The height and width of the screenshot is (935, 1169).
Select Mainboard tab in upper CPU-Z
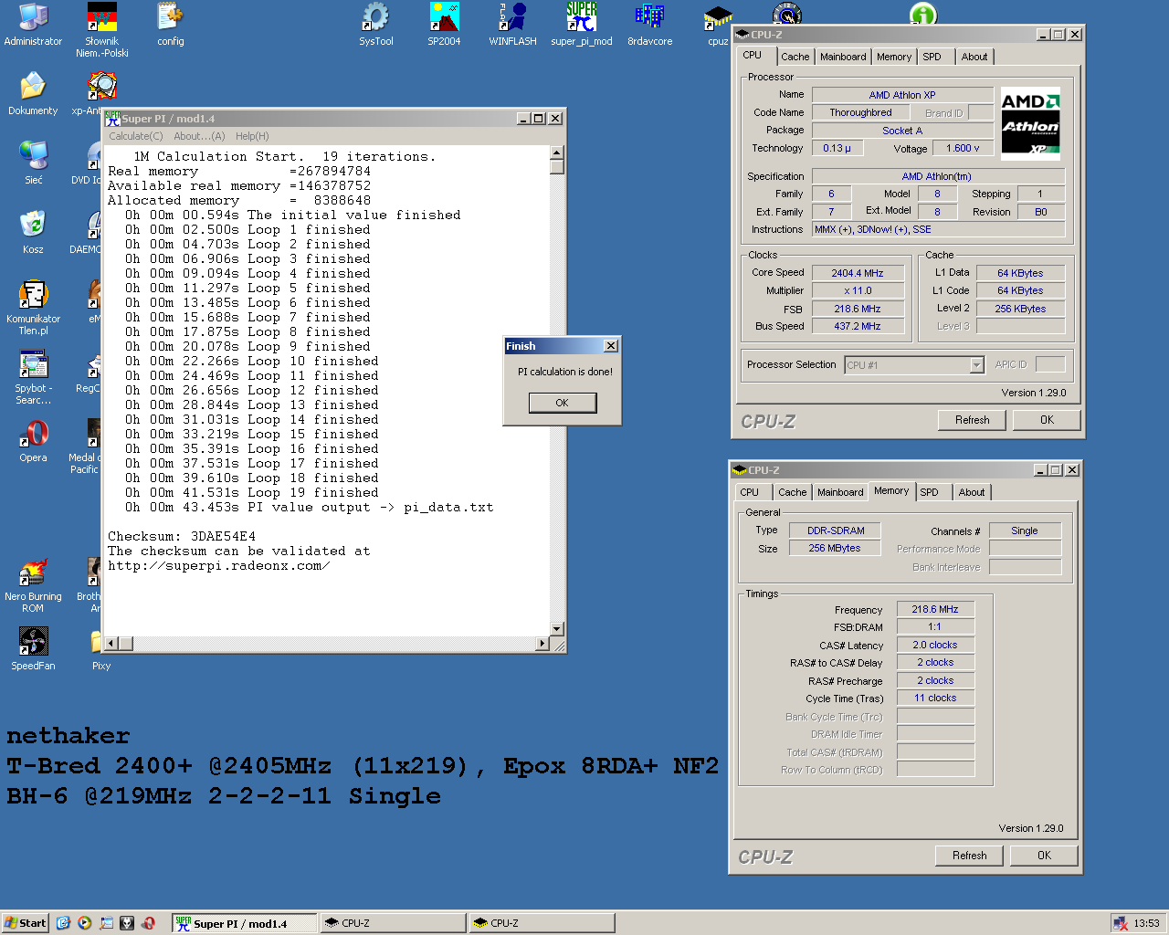click(x=843, y=57)
